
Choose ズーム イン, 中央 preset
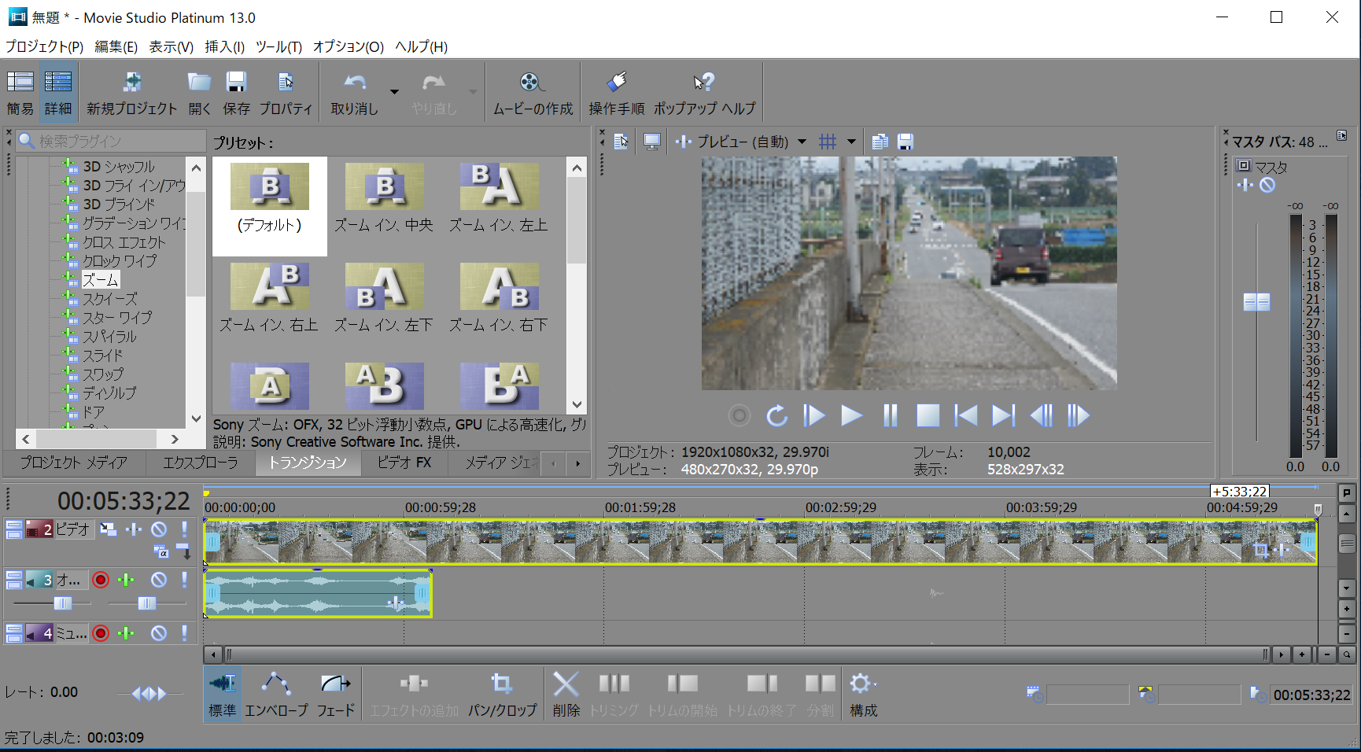click(384, 199)
